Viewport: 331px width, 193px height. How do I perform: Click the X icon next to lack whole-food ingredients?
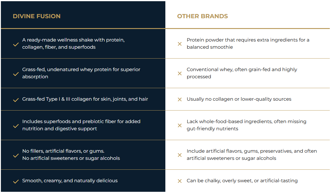click(x=180, y=125)
